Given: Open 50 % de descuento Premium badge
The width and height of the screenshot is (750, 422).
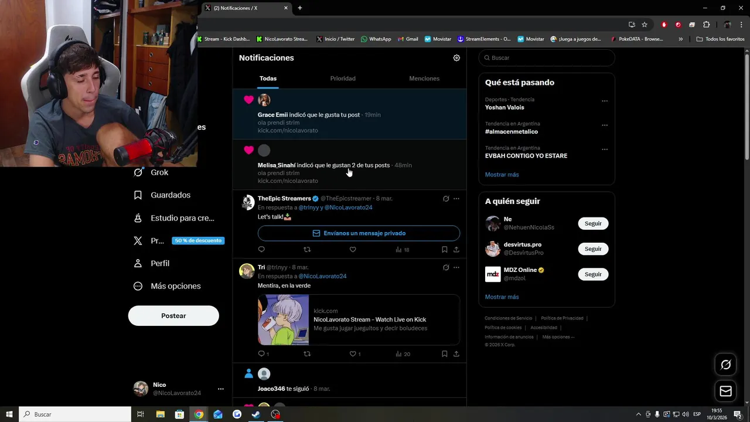Looking at the screenshot, I should click(198, 241).
